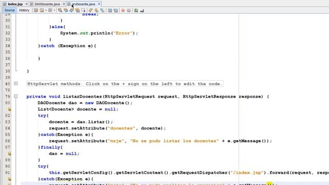The image size is (329, 185).
Task: Click 'listarDocentes' method name
Action: pyautogui.click(x=82, y=97)
